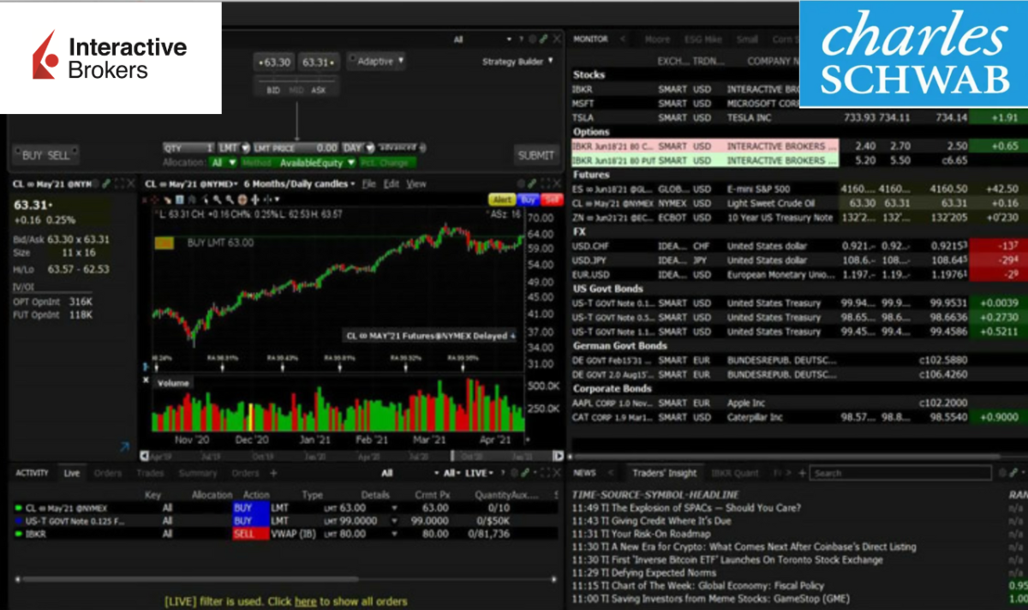Select the TSLA row in Monitor
Screen dimensions: 1028x610
click(x=798, y=117)
